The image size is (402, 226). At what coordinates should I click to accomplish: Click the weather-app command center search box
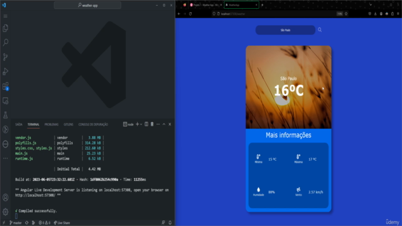coord(87,5)
